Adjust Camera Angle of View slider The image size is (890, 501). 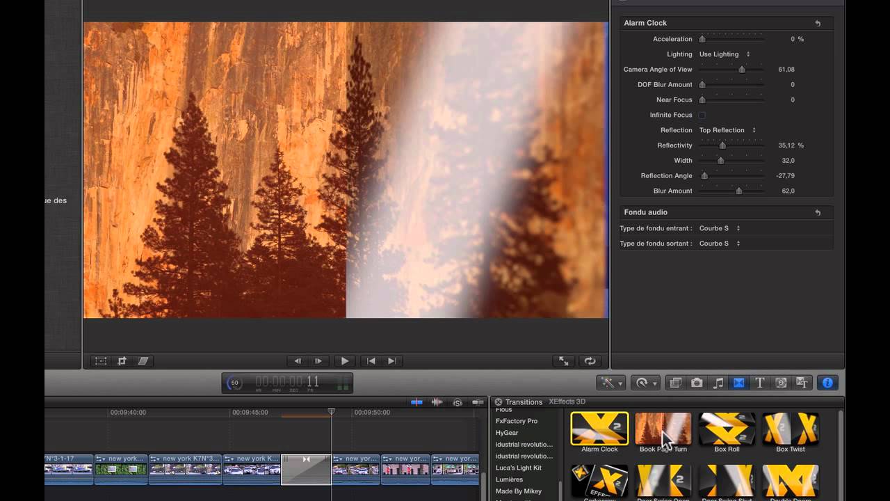[x=742, y=70]
